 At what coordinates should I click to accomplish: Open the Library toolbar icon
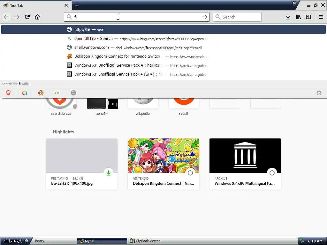click(x=298, y=17)
